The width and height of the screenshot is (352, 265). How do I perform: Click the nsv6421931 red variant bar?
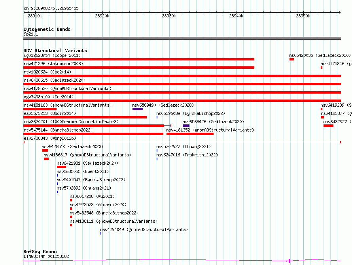pos(62,167)
